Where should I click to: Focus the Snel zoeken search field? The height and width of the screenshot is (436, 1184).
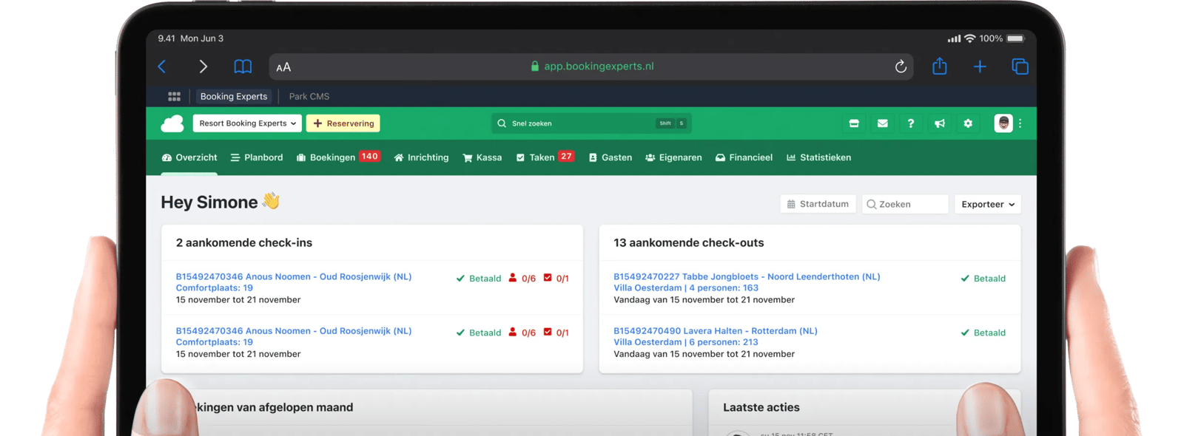[591, 123]
